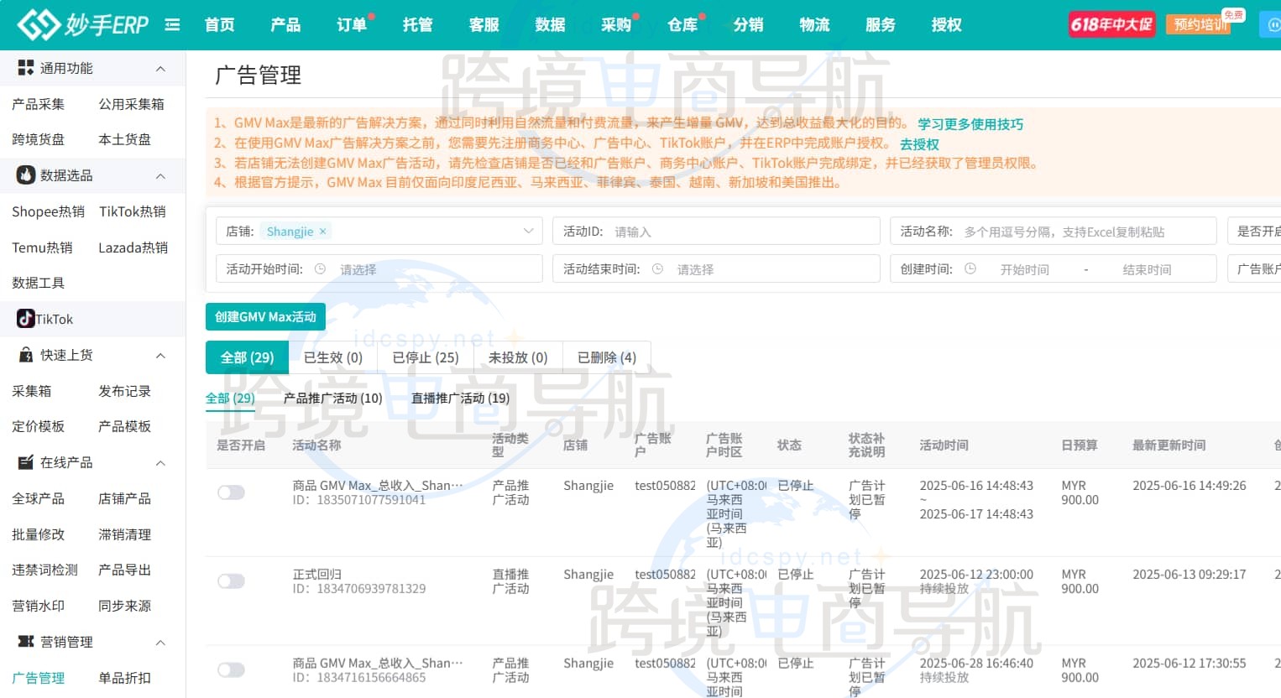Image resolution: width=1281 pixels, height=698 pixels.
Task: Enable the toggle for 正式回归 campaign
Action: pos(231,581)
